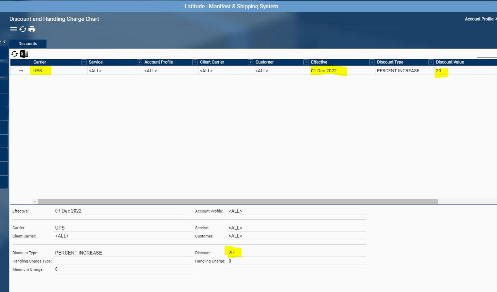This screenshot has width=497, height=292.
Task: Open the Discount Type column filter dropdown
Action: 431,62
